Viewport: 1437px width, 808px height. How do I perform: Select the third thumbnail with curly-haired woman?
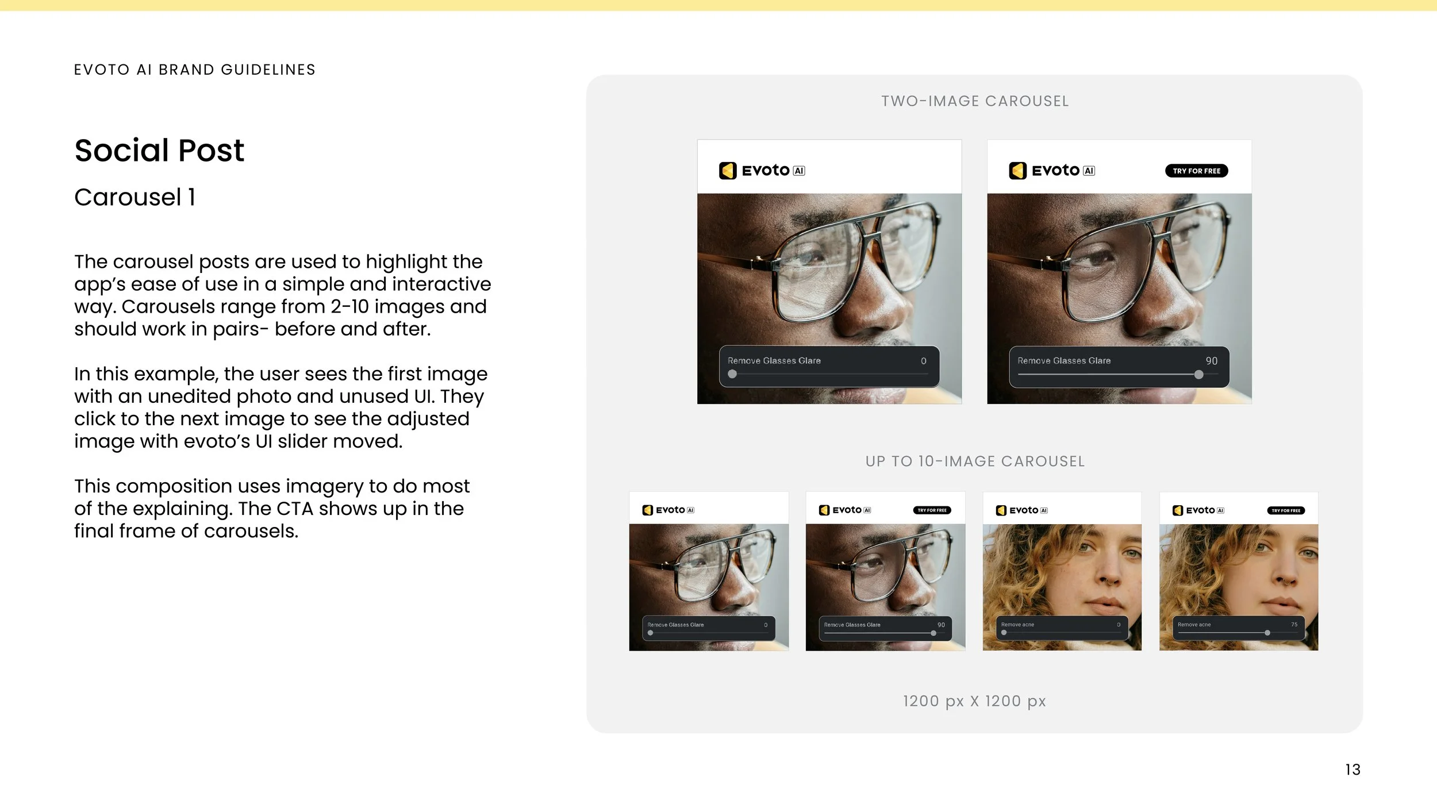pos(1062,569)
